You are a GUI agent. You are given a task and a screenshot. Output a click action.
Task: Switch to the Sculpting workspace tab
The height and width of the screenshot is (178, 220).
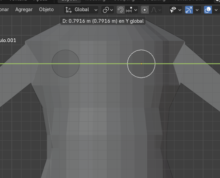point(124,1)
